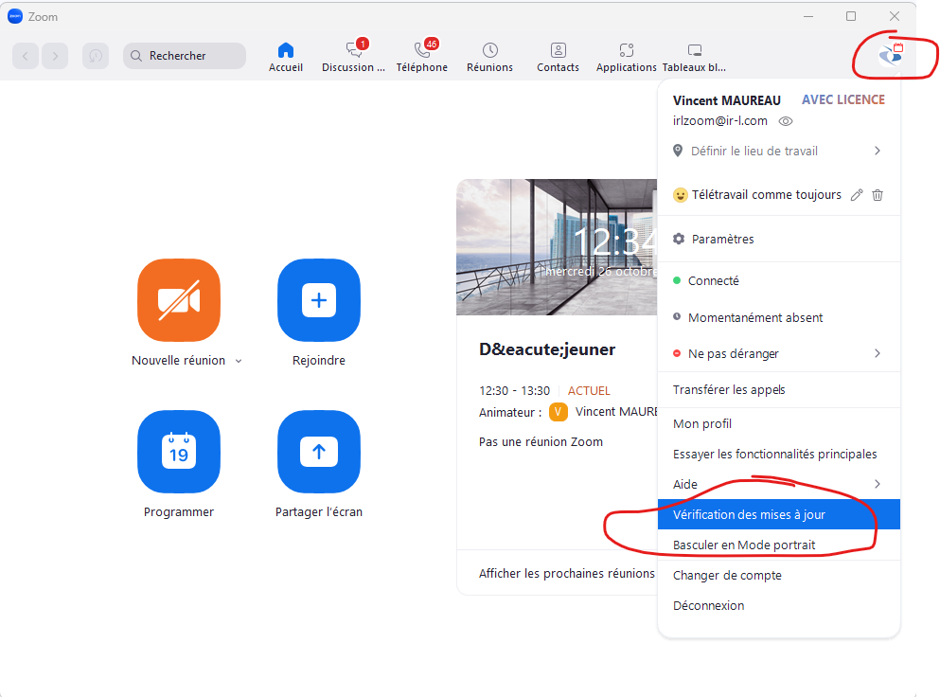Focus the Rechercher search field
The width and height of the screenshot is (940, 697).
[x=185, y=56]
